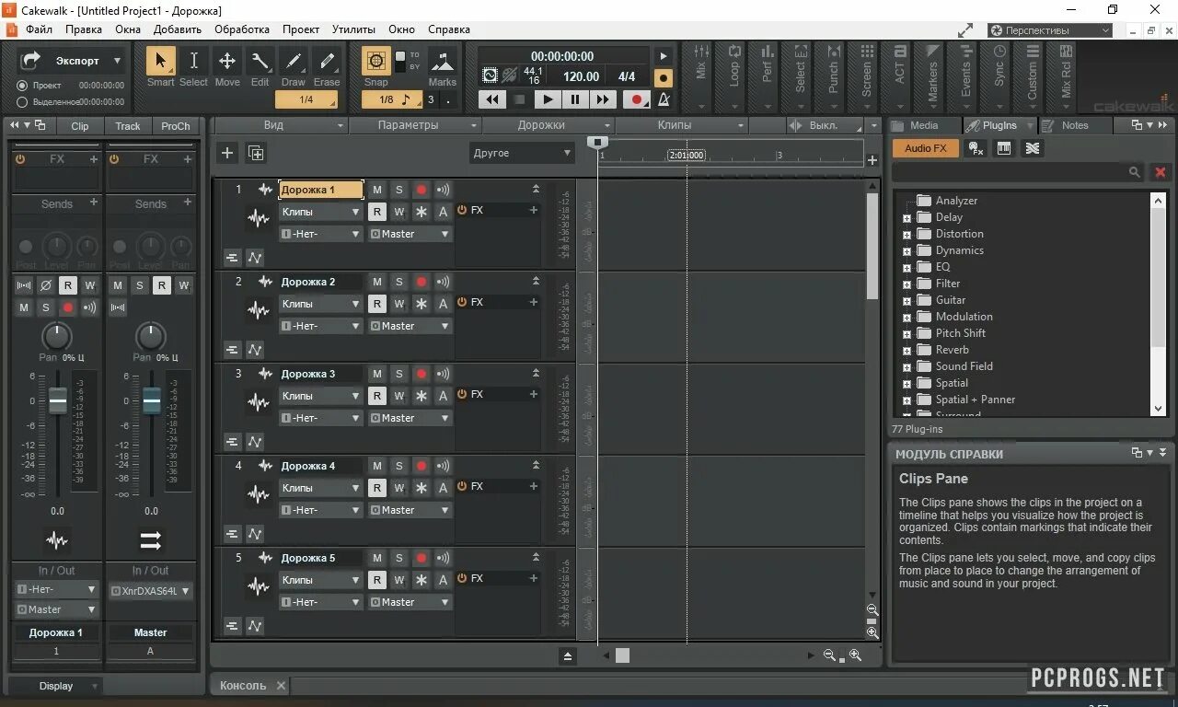Click the Display button in inspector

click(x=56, y=686)
